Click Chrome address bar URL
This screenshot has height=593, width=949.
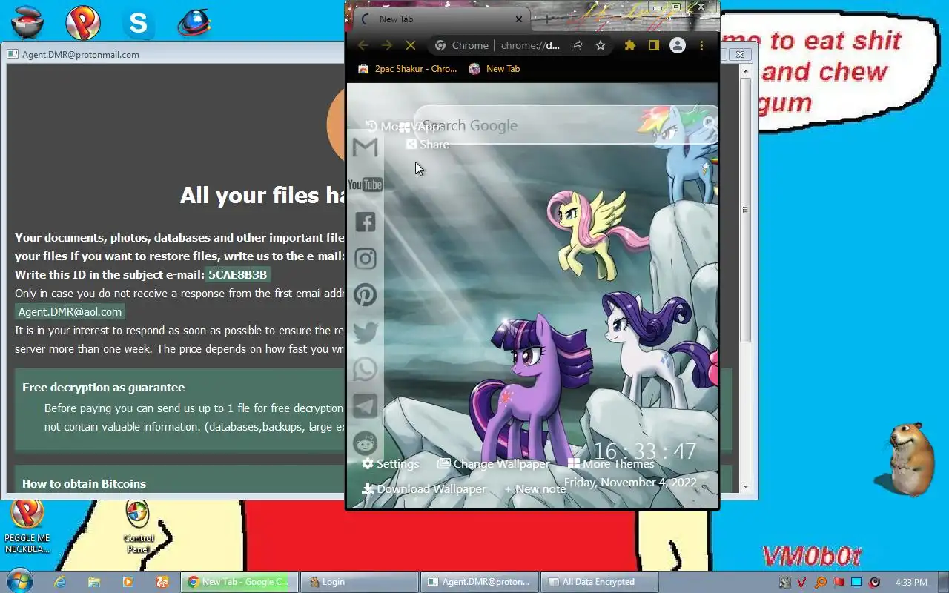[x=530, y=45]
